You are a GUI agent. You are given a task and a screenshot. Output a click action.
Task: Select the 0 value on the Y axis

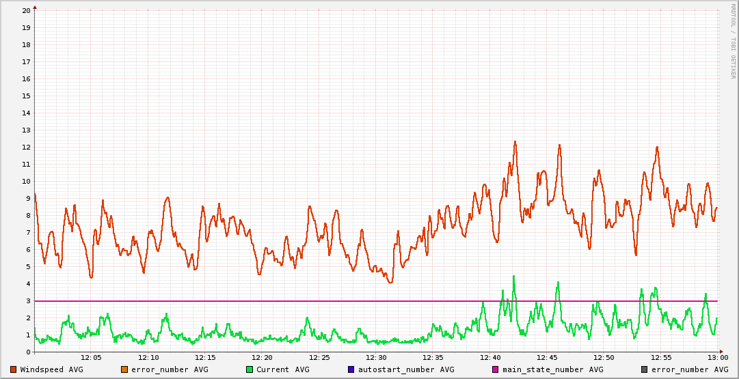(28, 352)
